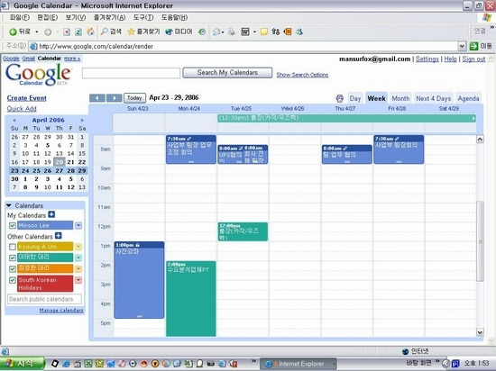Click the yellow Kyoung-A Um calendar label
This screenshot has height=371, width=496.
[x=45, y=247]
